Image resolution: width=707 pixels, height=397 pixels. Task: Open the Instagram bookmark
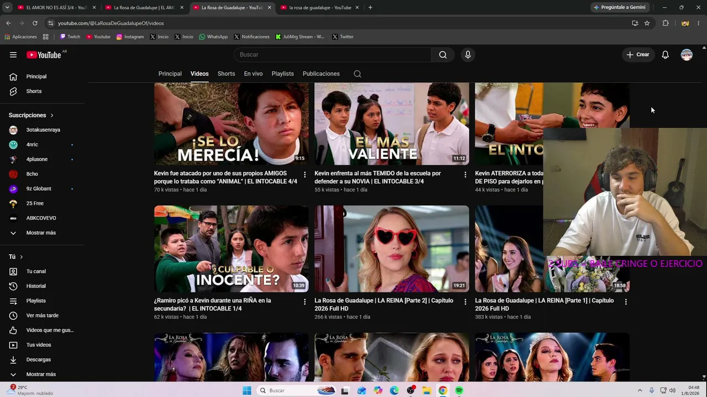point(130,37)
